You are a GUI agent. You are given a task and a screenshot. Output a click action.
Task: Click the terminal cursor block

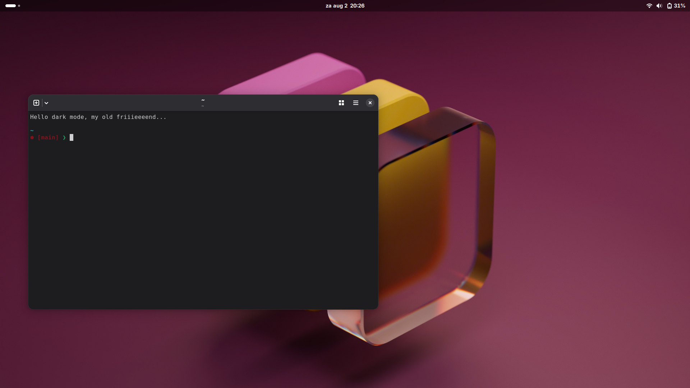[x=72, y=138]
